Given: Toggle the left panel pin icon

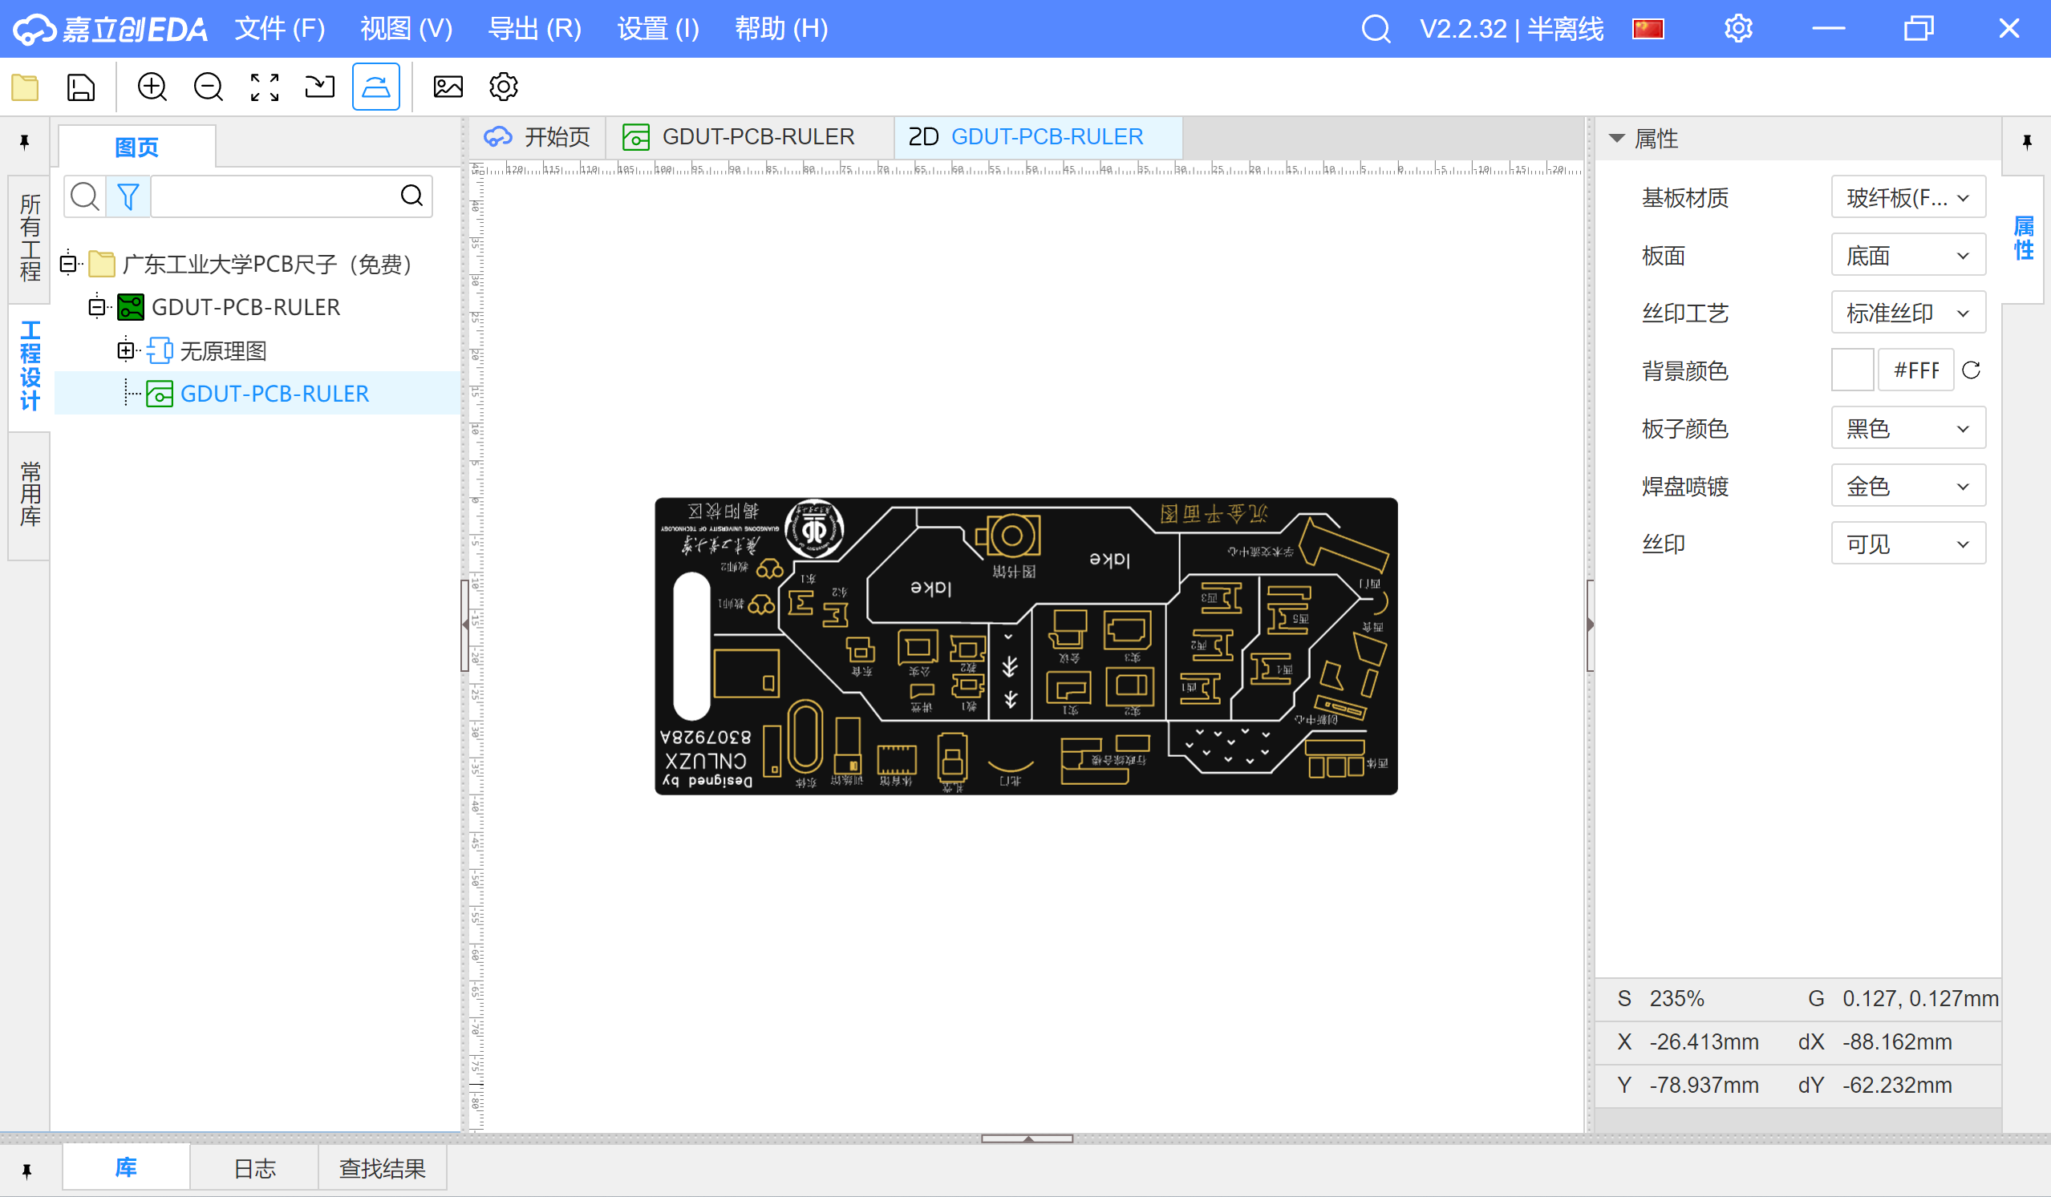Looking at the screenshot, I should (24, 143).
